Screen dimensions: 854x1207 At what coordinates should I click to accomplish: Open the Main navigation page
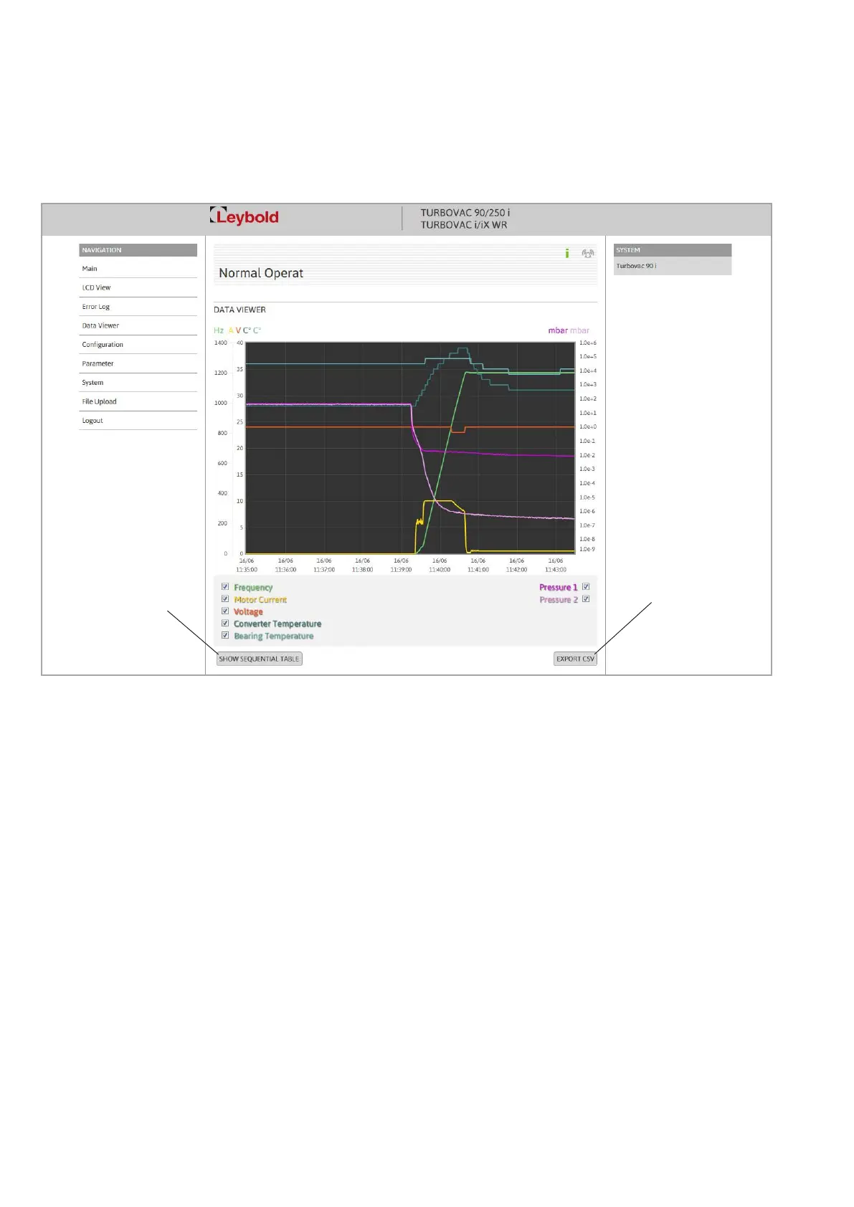coord(138,269)
